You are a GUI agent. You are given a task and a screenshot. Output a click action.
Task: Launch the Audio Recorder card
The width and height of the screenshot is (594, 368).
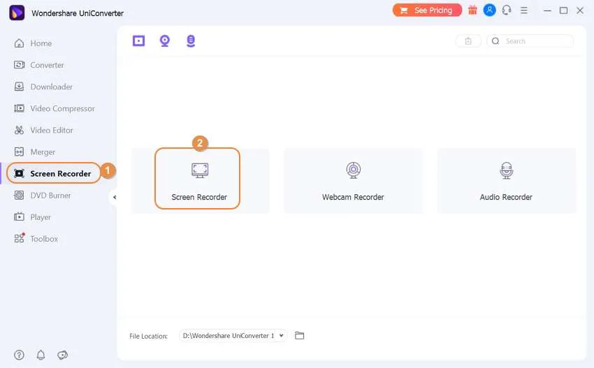click(507, 181)
